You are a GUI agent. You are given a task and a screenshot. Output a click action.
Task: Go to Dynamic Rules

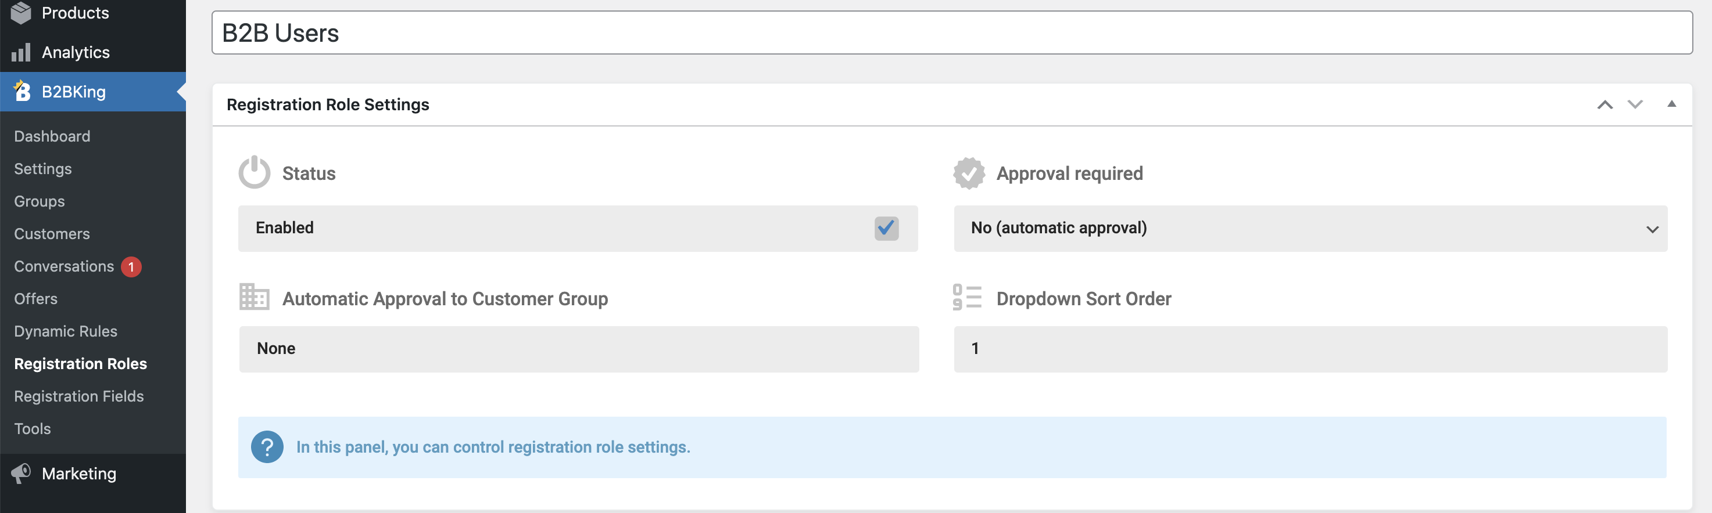tap(66, 331)
